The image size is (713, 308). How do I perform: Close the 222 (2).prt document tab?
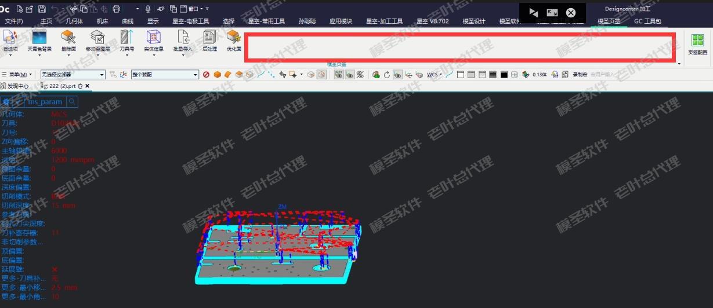pyautogui.click(x=88, y=86)
